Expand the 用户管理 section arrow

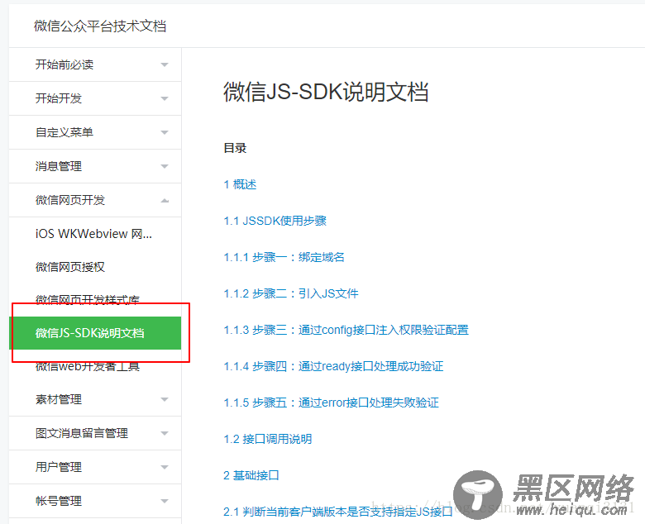[x=165, y=467]
